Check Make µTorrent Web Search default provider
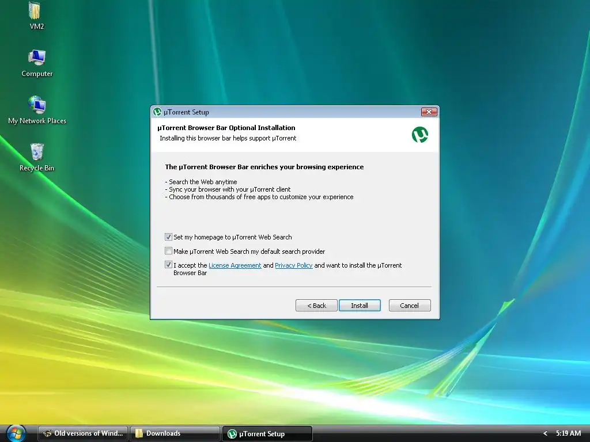The width and height of the screenshot is (590, 442). (169, 251)
